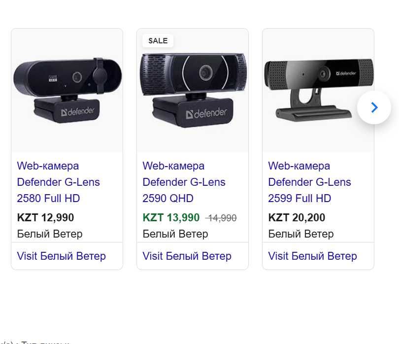
Task: Click the store name under KZT 20,200
Action: click(x=301, y=234)
